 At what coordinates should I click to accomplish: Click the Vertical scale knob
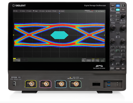point(113,27)
